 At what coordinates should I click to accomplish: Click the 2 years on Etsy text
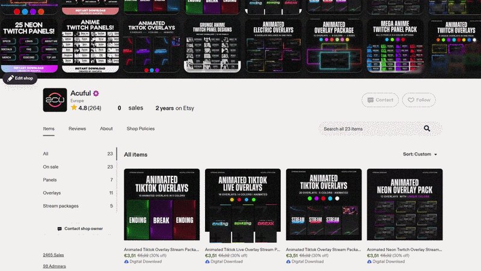click(174, 108)
